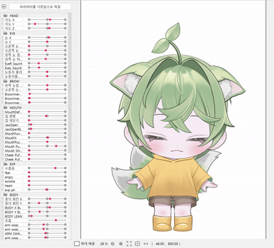The image size is (274, 248).
Task: Adjust the BODY Y BL slider handle
Action: (40, 212)
